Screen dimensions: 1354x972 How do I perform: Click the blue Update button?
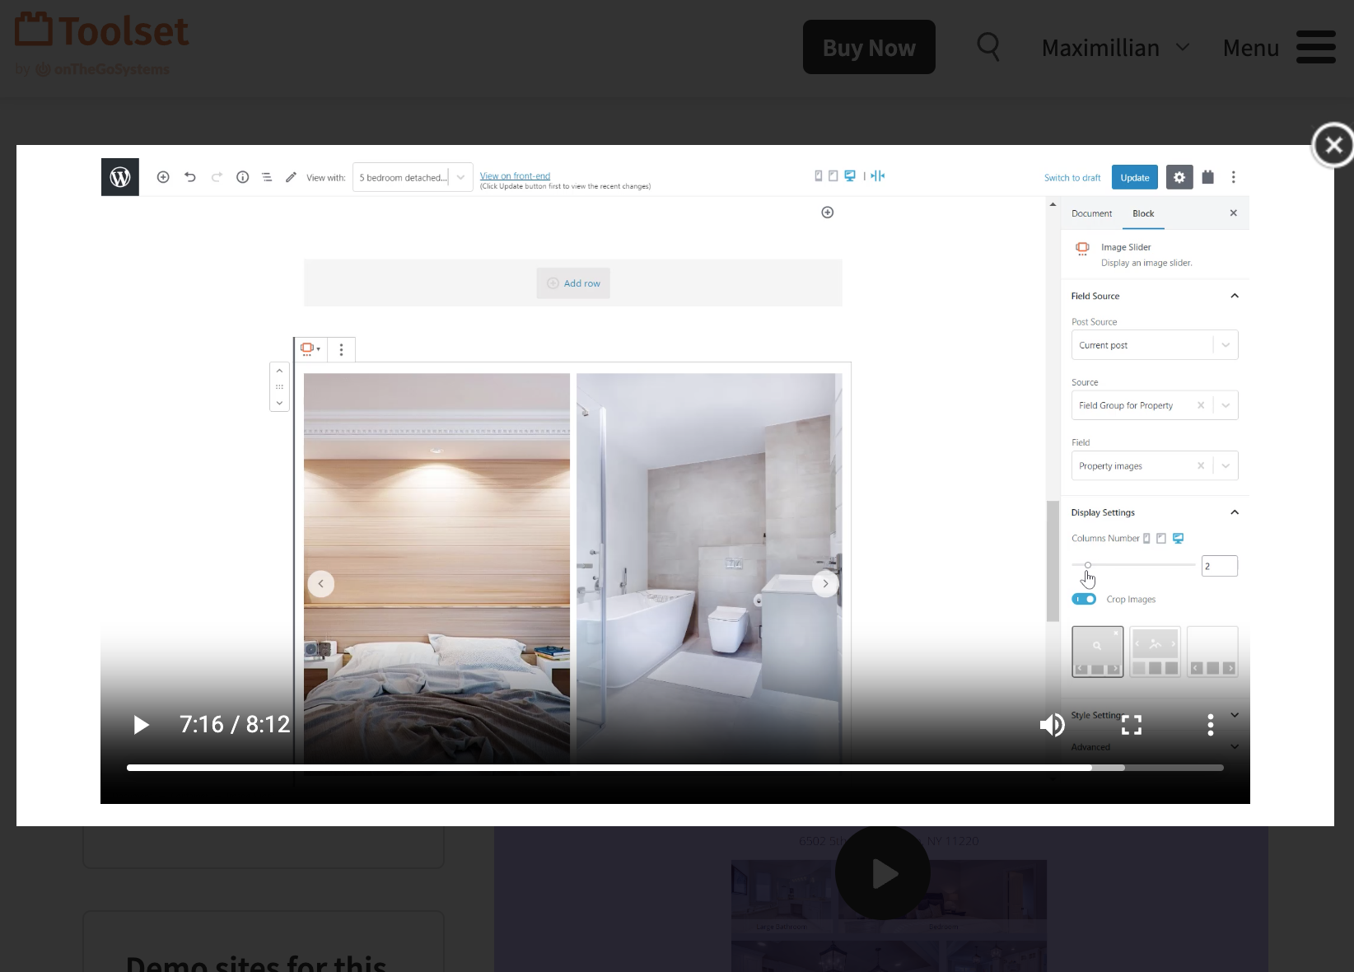1135,177
